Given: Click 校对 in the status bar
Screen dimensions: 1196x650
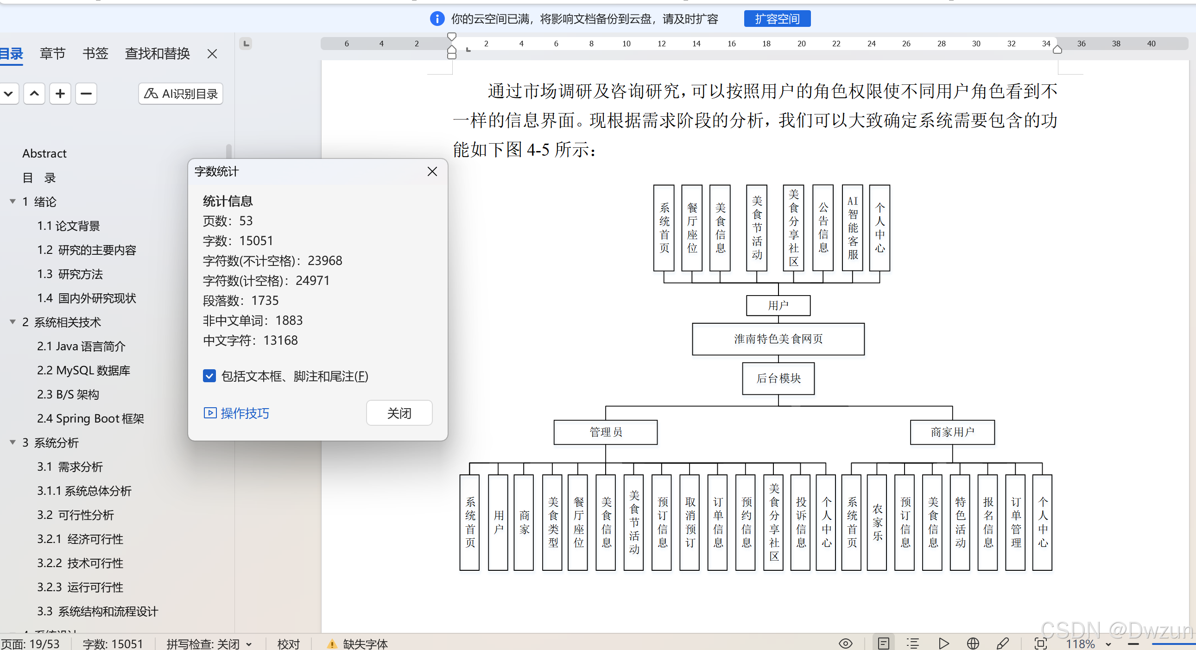Looking at the screenshot, I should click(x=288, y=644).
